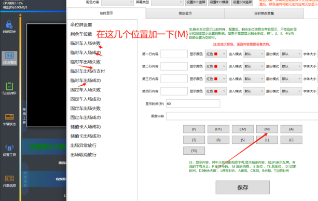
Task: Insert the {TS} total spaces tag
Action: click(194, 151)
